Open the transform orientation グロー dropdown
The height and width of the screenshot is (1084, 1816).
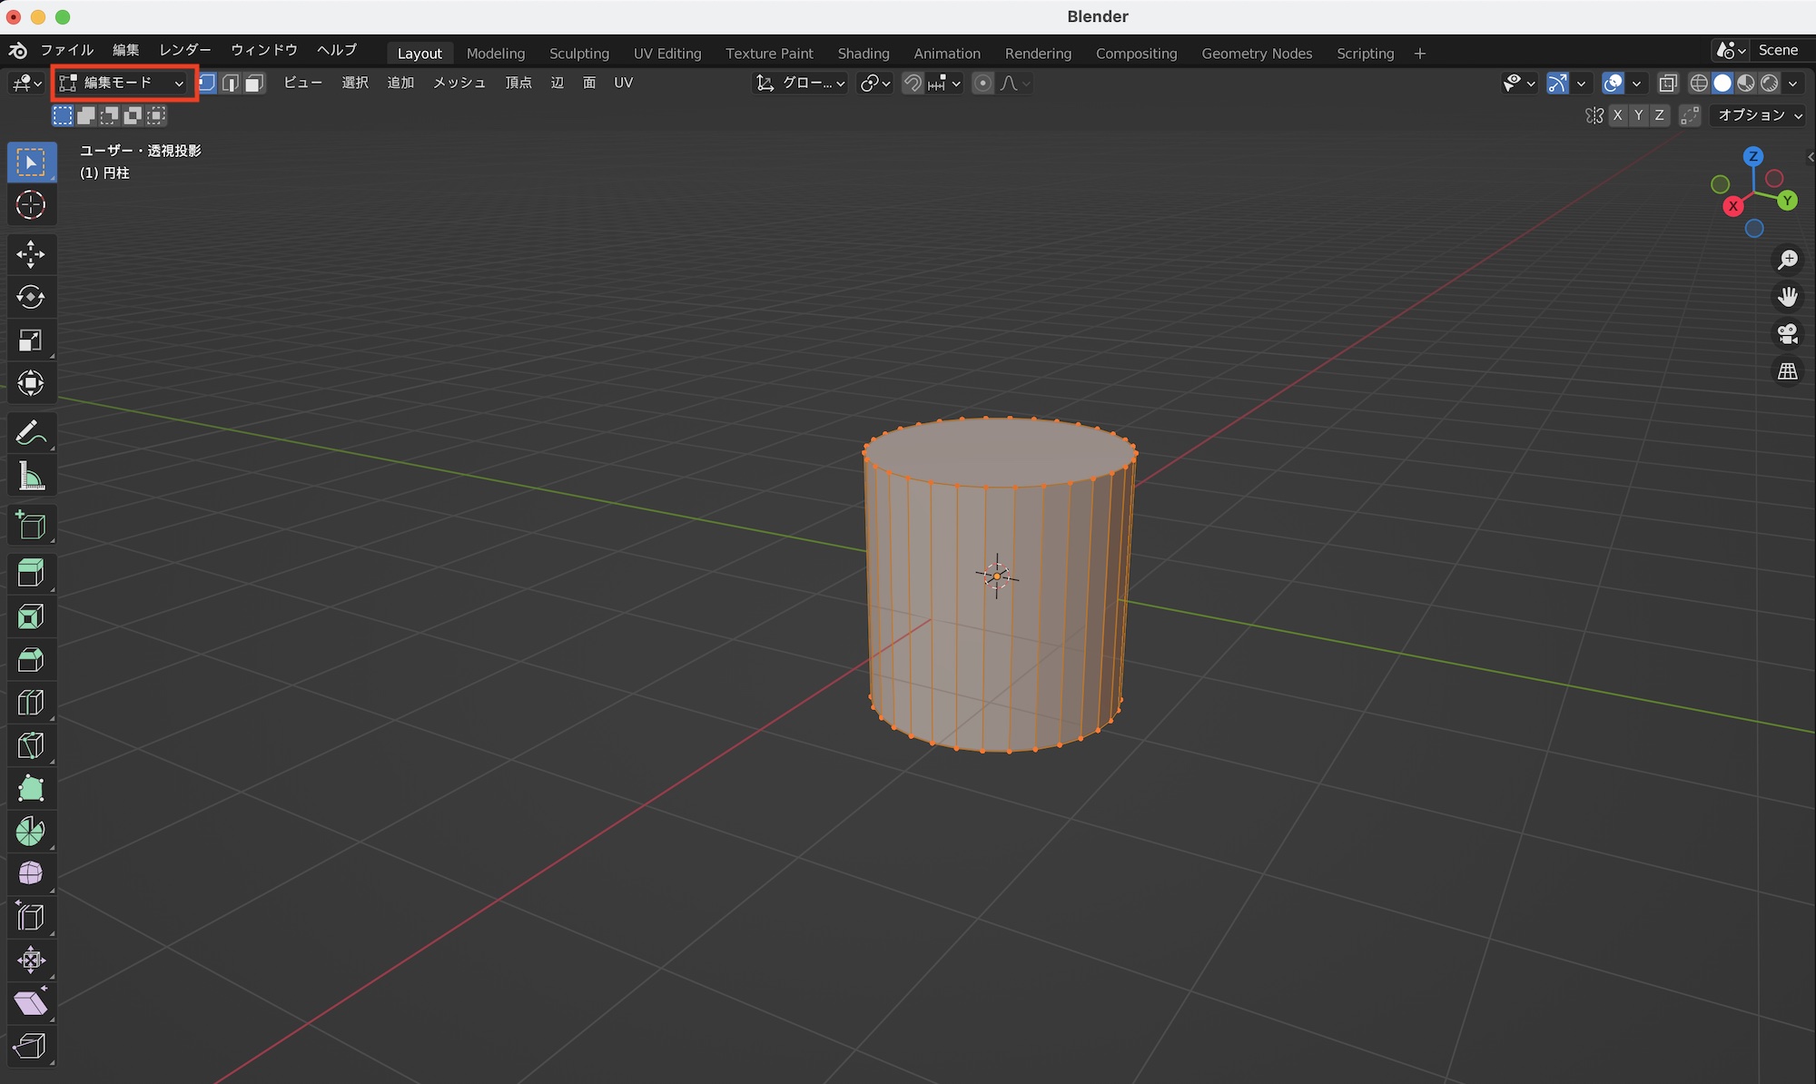802,84
